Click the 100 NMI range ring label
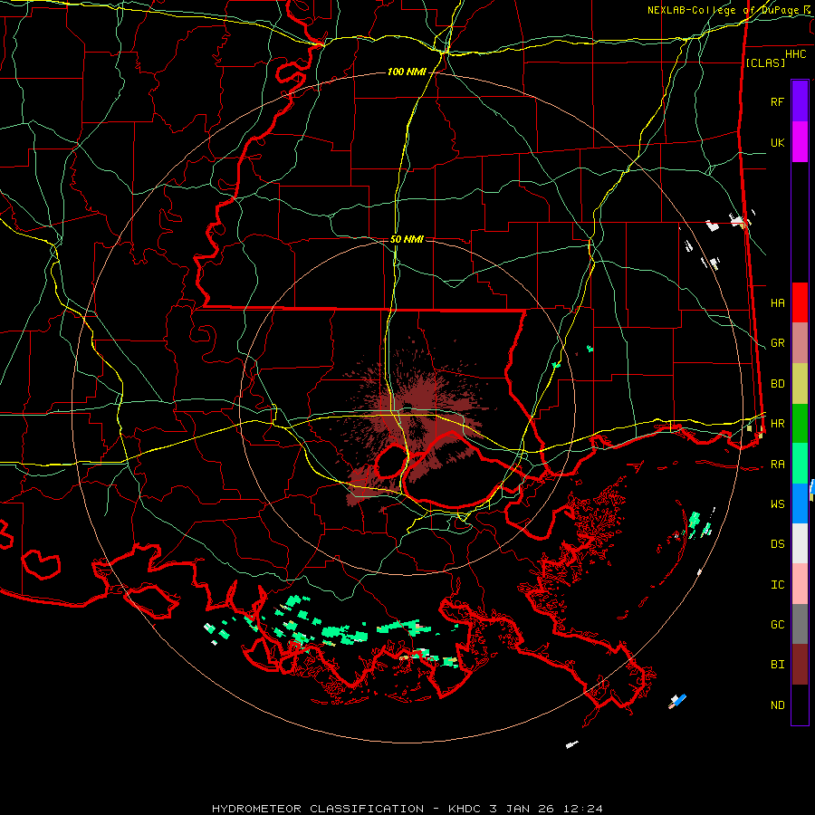The image size is (815, 815). [407, 72]
